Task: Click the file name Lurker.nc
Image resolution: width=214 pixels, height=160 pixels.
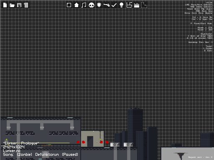Action: pos(12,151)
